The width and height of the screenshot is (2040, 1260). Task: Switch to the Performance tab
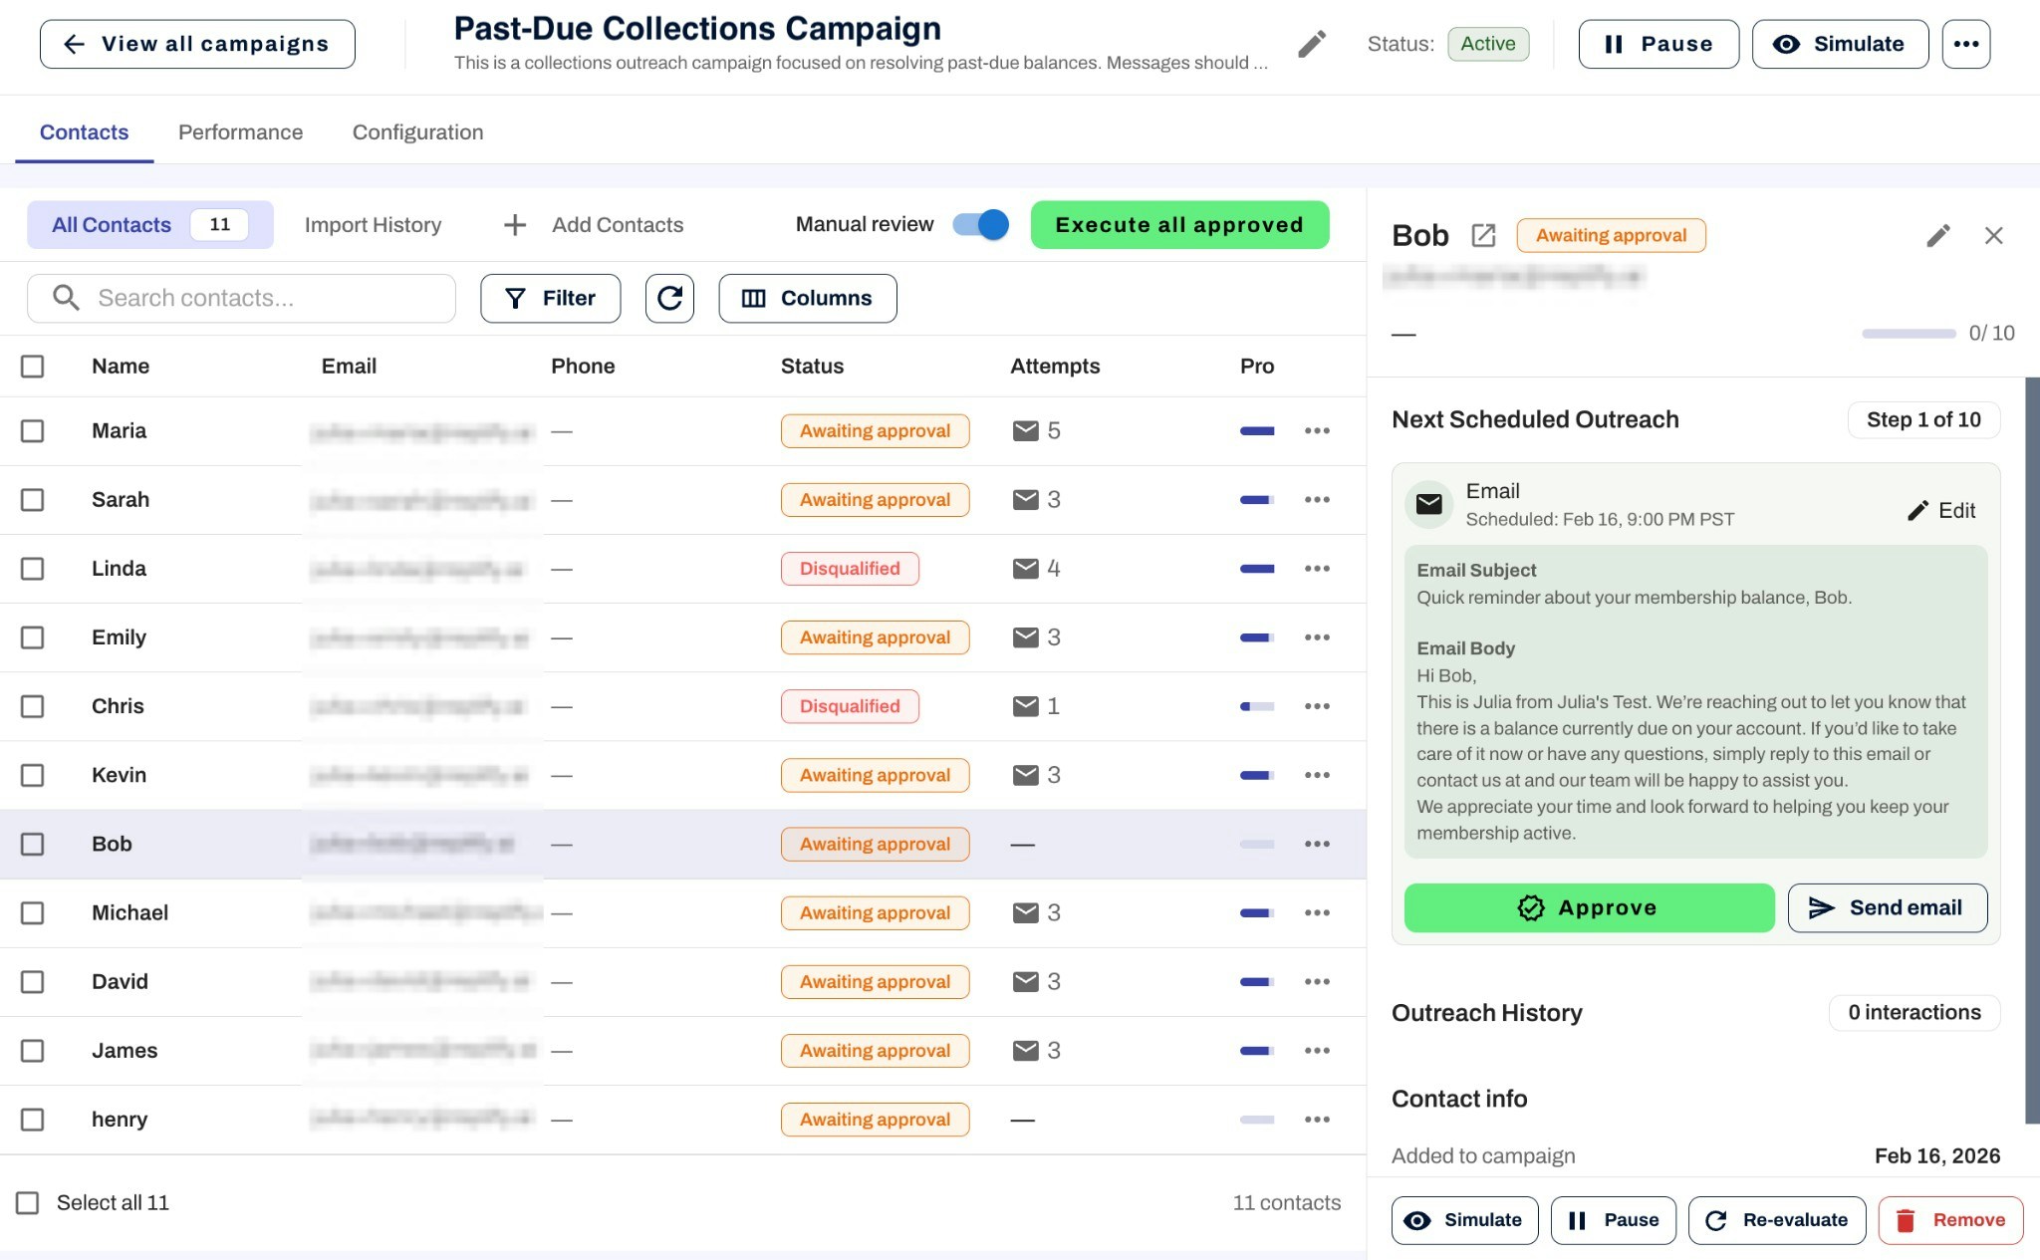(240, 131)
